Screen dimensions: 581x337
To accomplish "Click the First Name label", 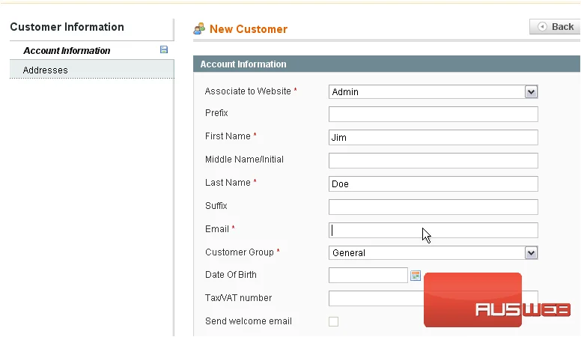I will point(228,136).
